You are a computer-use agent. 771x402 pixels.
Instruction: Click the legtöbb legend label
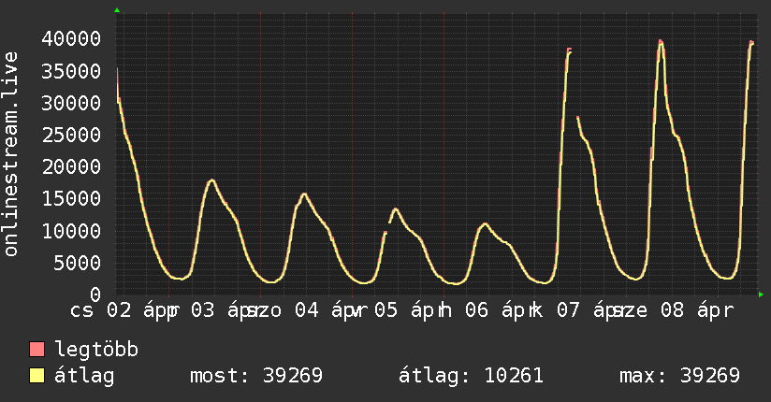point(96,349)
